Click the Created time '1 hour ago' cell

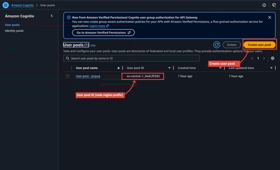[185, 76]
